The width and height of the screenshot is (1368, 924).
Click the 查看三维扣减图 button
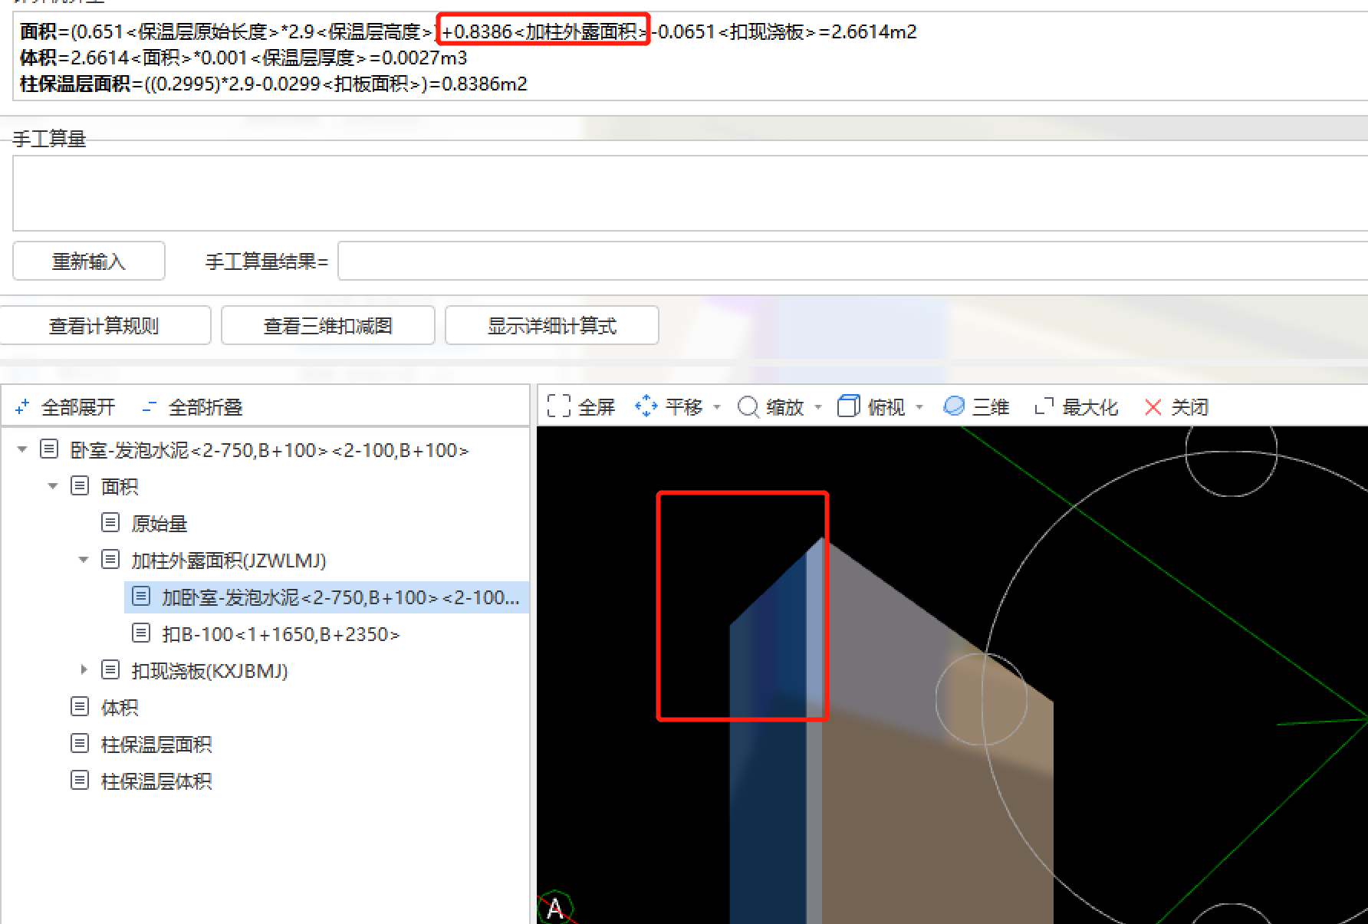[x=328, y=326]
